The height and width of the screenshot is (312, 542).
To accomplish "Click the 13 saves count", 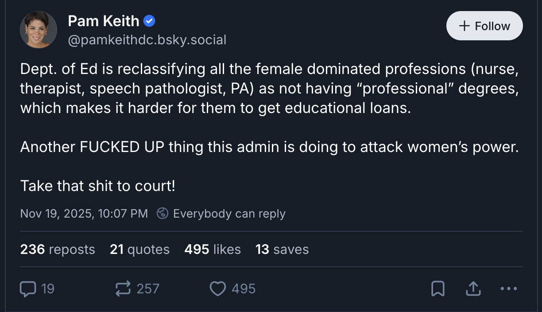I will click(x=282, y=249).
